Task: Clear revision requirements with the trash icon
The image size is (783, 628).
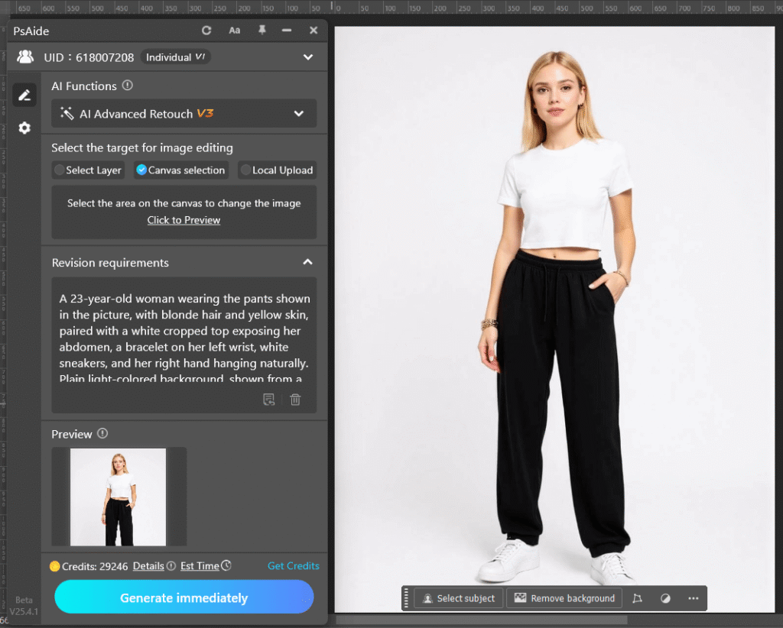Action: [295, 400]
